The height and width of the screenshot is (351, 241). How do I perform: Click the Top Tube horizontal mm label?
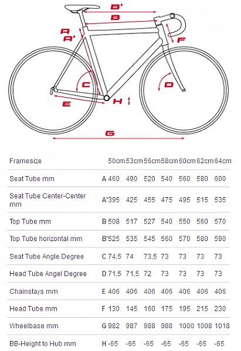[46, 239]
